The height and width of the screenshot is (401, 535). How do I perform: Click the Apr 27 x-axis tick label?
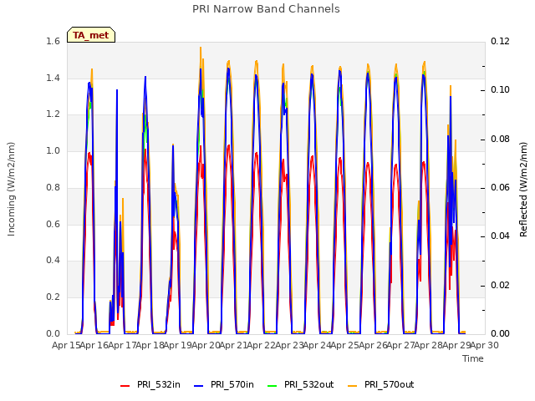coord(400,345)
